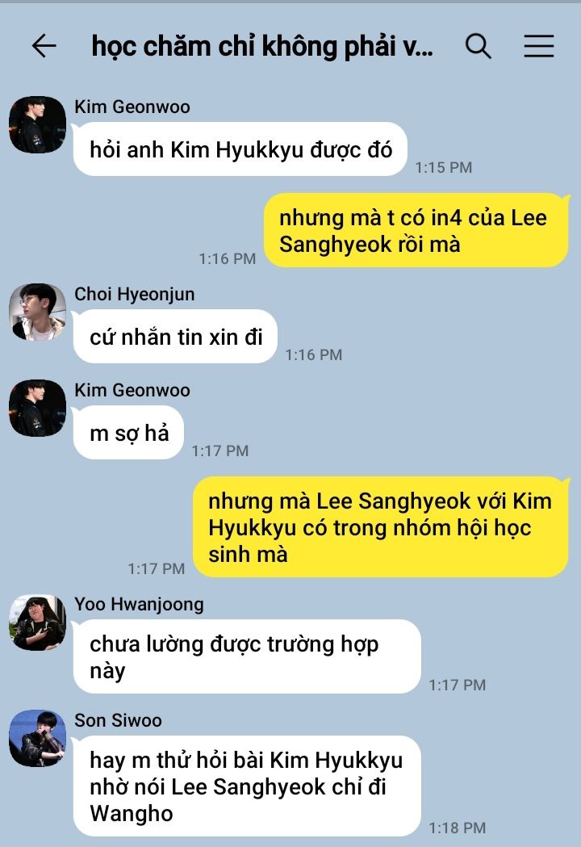Open the chat room hamburger menu

(539, 46)
